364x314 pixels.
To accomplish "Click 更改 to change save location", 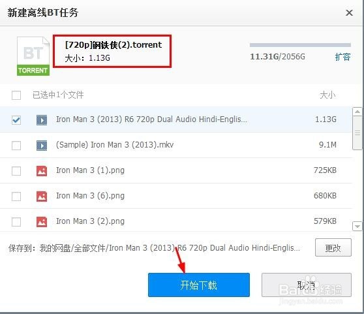I will coord(333,248).
